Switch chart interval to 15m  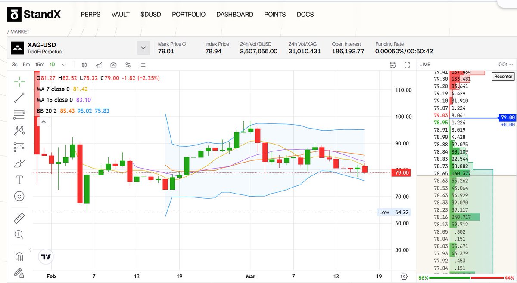pos(40,65)
